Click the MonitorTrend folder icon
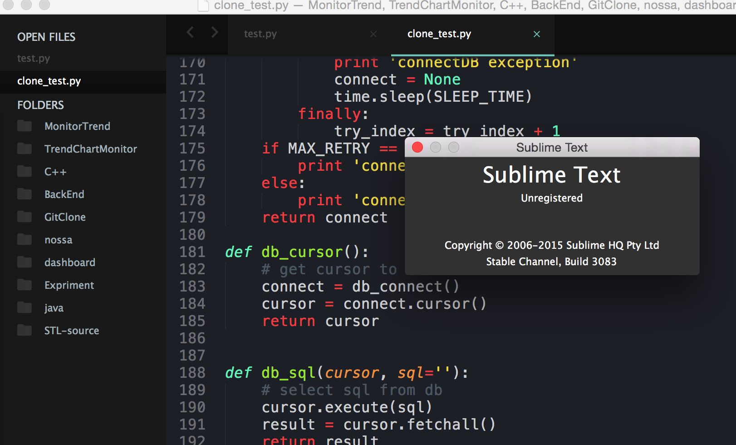Viewport: 736px width, 445px height. pos(24,126)
